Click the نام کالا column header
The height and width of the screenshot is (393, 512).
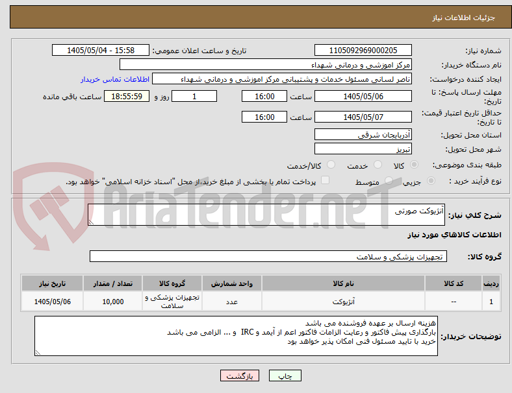[x=343, y=283]
